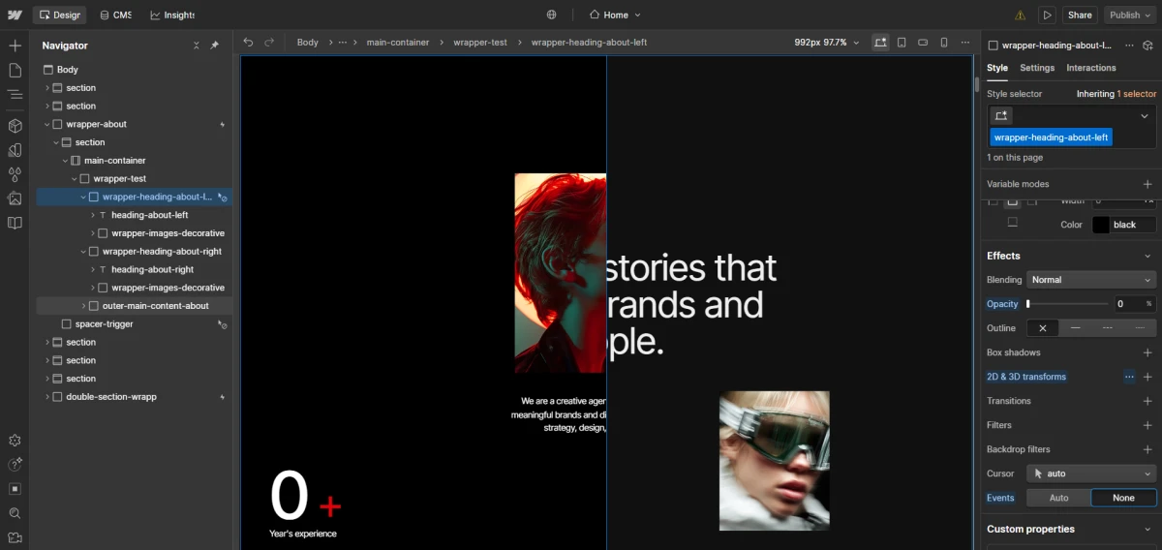This screenshot has width=1162, height=550.
Task: Collapse all items in Navigator
Action: tap(197, 46)
